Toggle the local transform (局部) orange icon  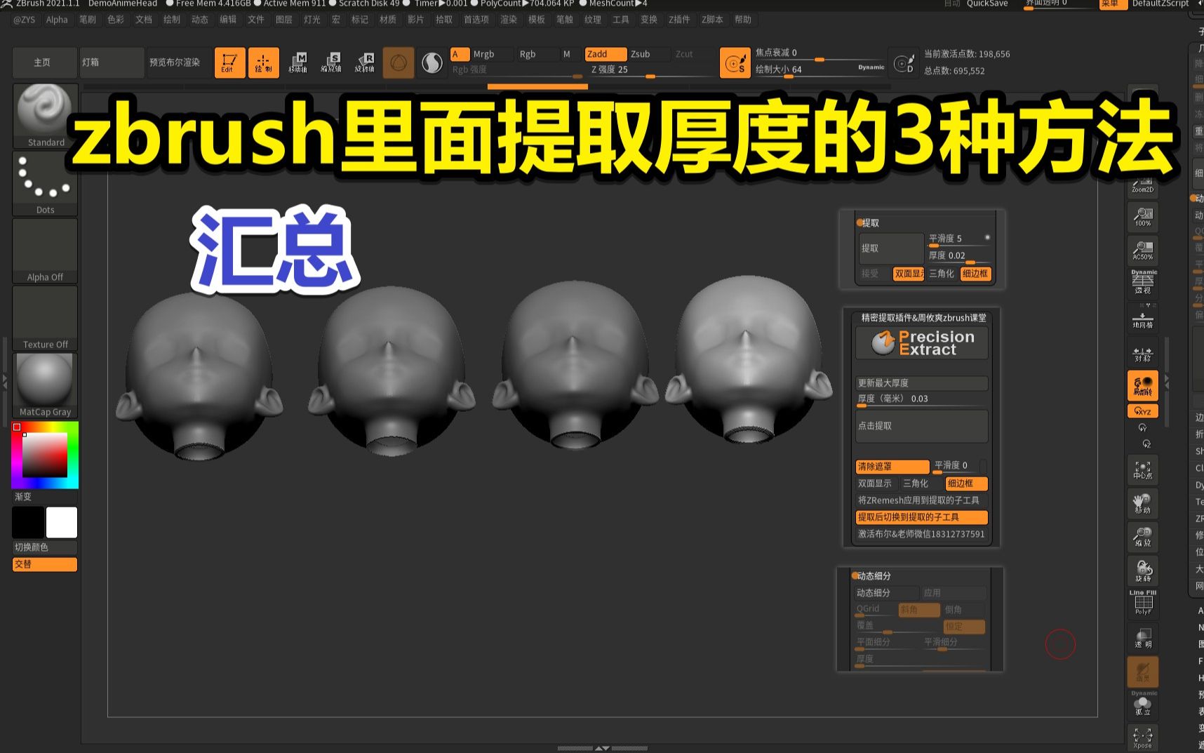pos(1143,386)
